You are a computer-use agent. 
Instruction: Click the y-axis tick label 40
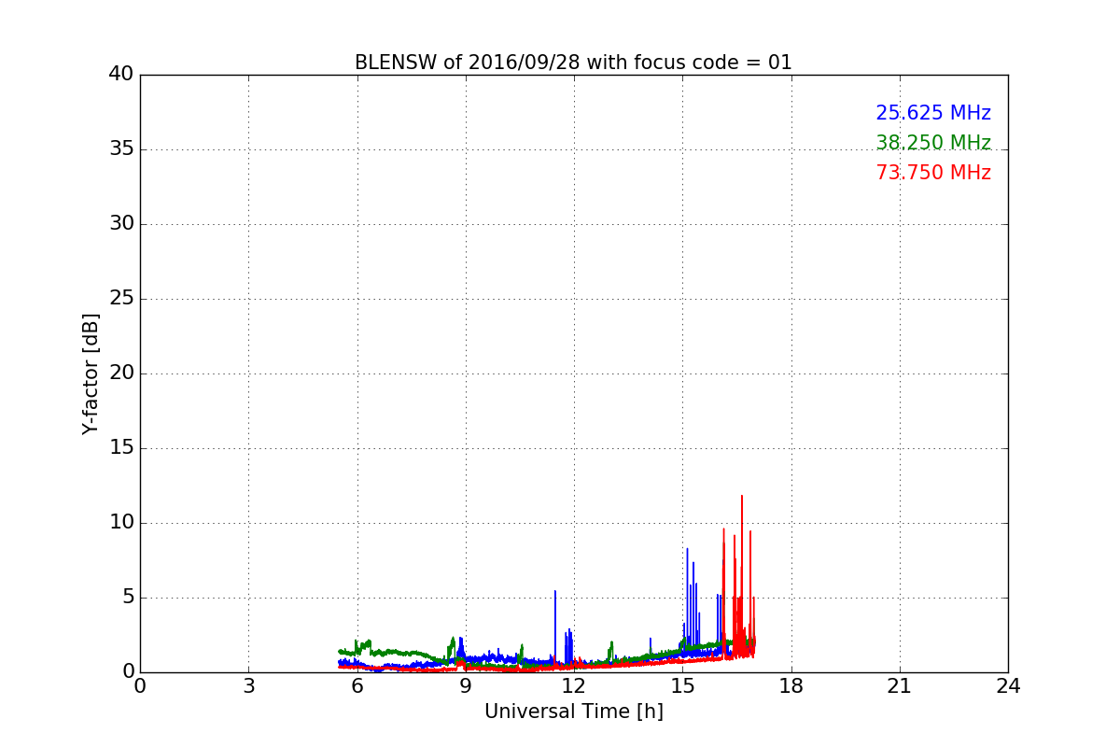point(120,75)
